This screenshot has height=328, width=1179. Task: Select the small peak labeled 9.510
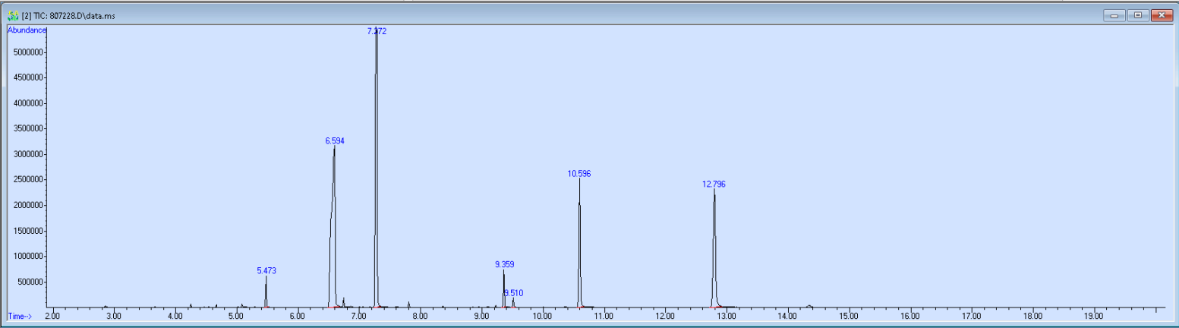[x=513, y=292]
